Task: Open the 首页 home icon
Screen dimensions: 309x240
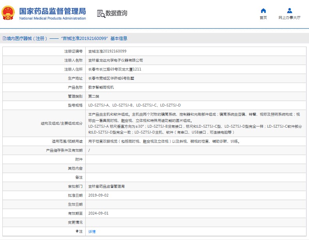Action: pyautogui.click(x=263, y=11)
